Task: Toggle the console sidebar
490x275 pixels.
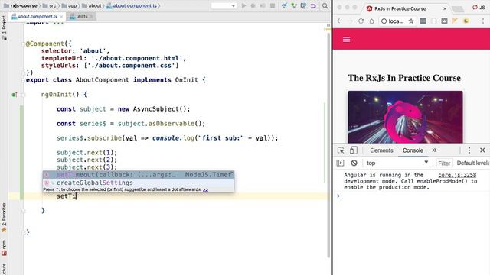Action: [340, 163]
